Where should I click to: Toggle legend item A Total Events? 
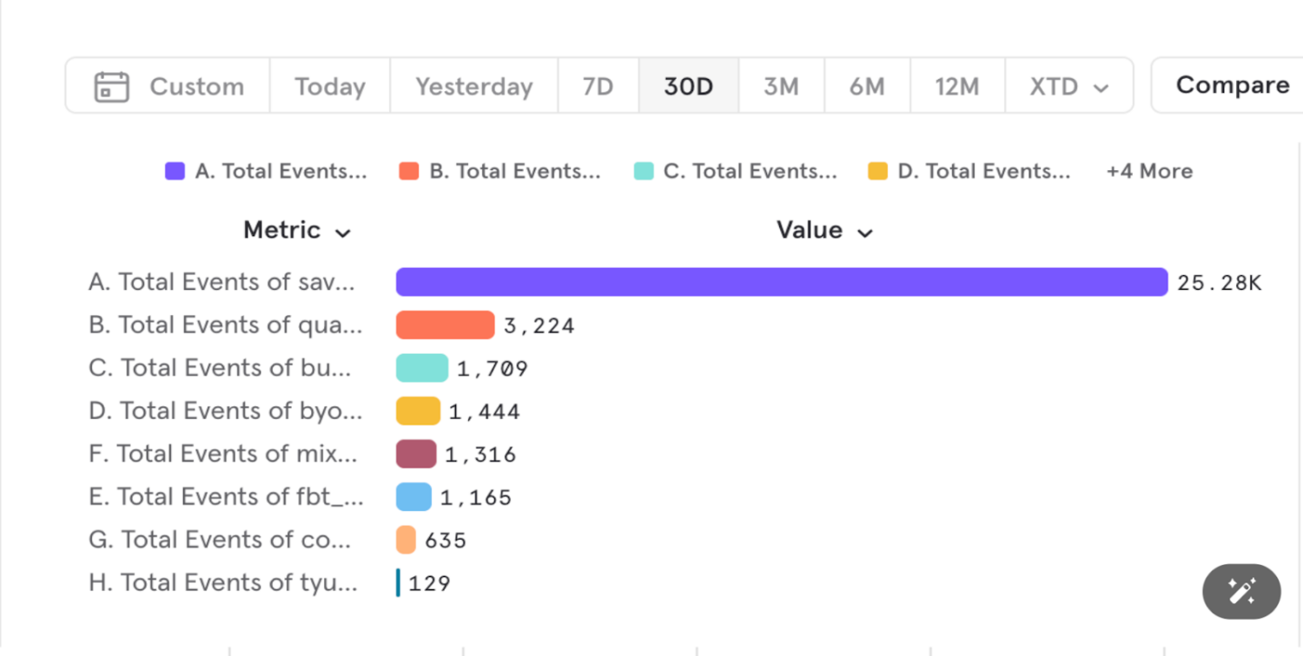[x=265, y=171]
